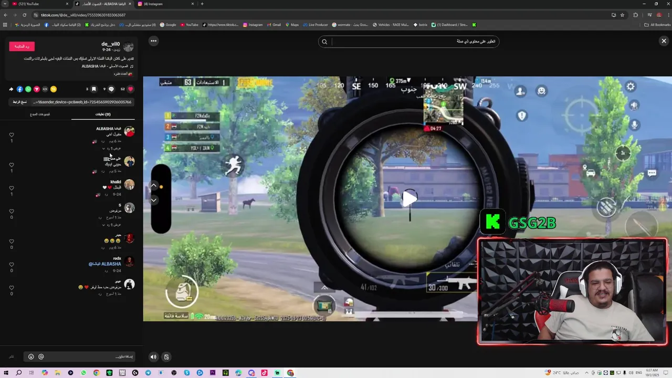Open Telegram on the taskbar

[x=148, y=373]
